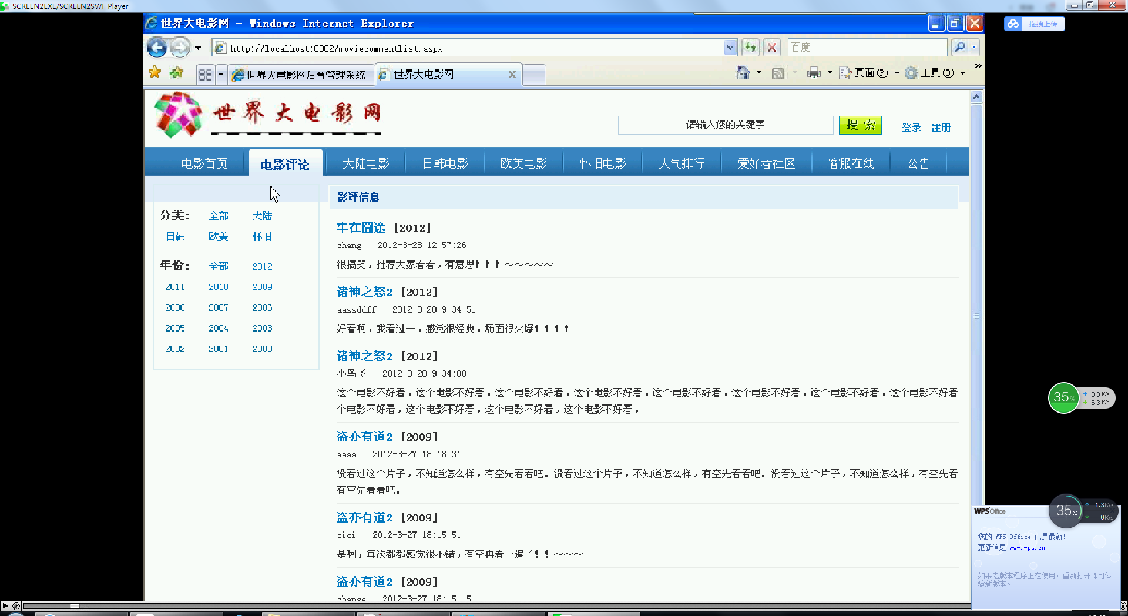Click the RSS feeds icon
Image resolution: width=1128 pixels, height=616 pixels.
778,73
